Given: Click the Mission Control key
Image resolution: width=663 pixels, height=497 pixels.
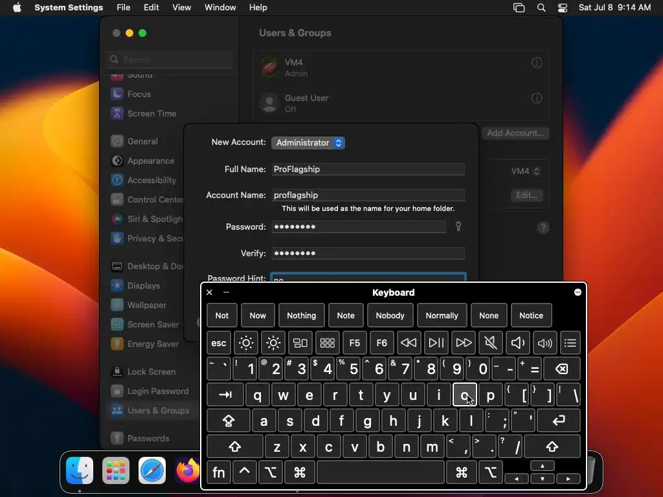Looking at the screenshot, I should (x=300, y=343).
